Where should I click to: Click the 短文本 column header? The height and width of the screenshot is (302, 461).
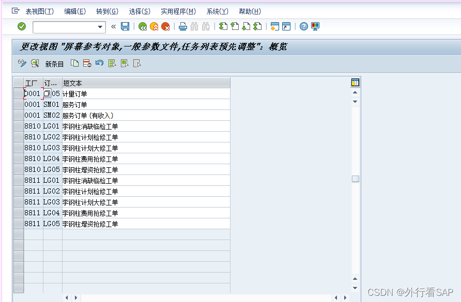[x=146, y=83]
